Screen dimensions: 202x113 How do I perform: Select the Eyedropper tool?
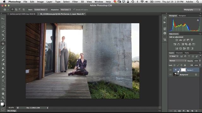pos(3,39)
